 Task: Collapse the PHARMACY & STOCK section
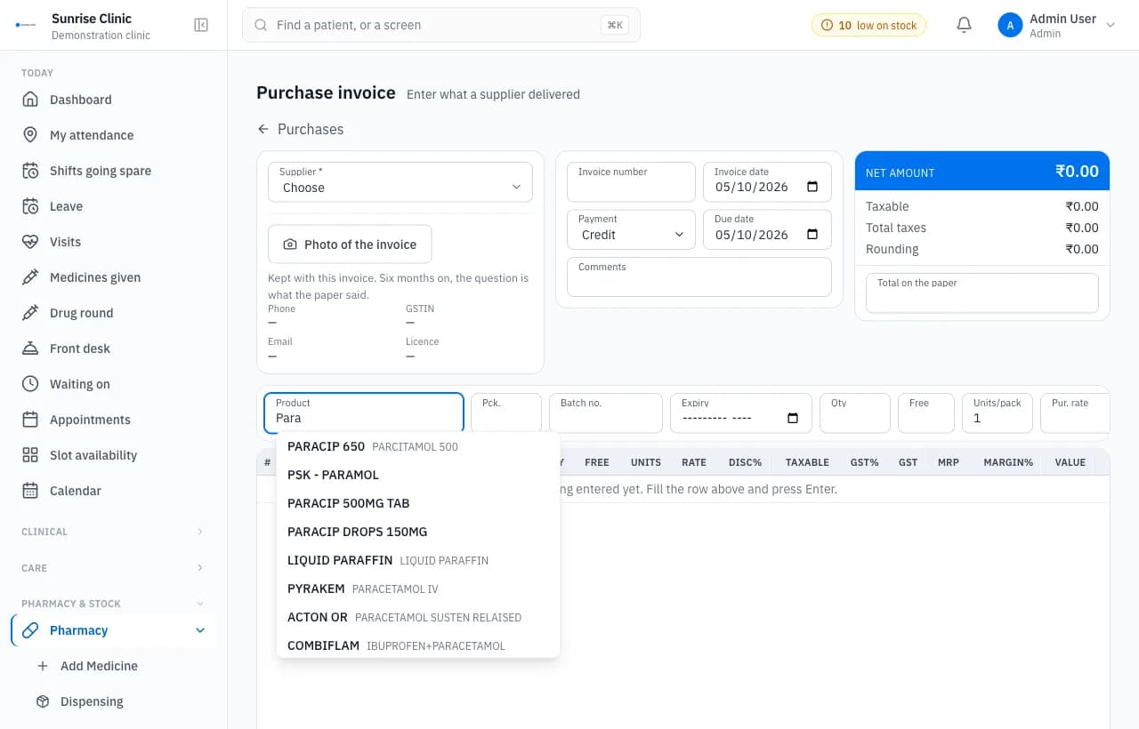coord(113,604)
